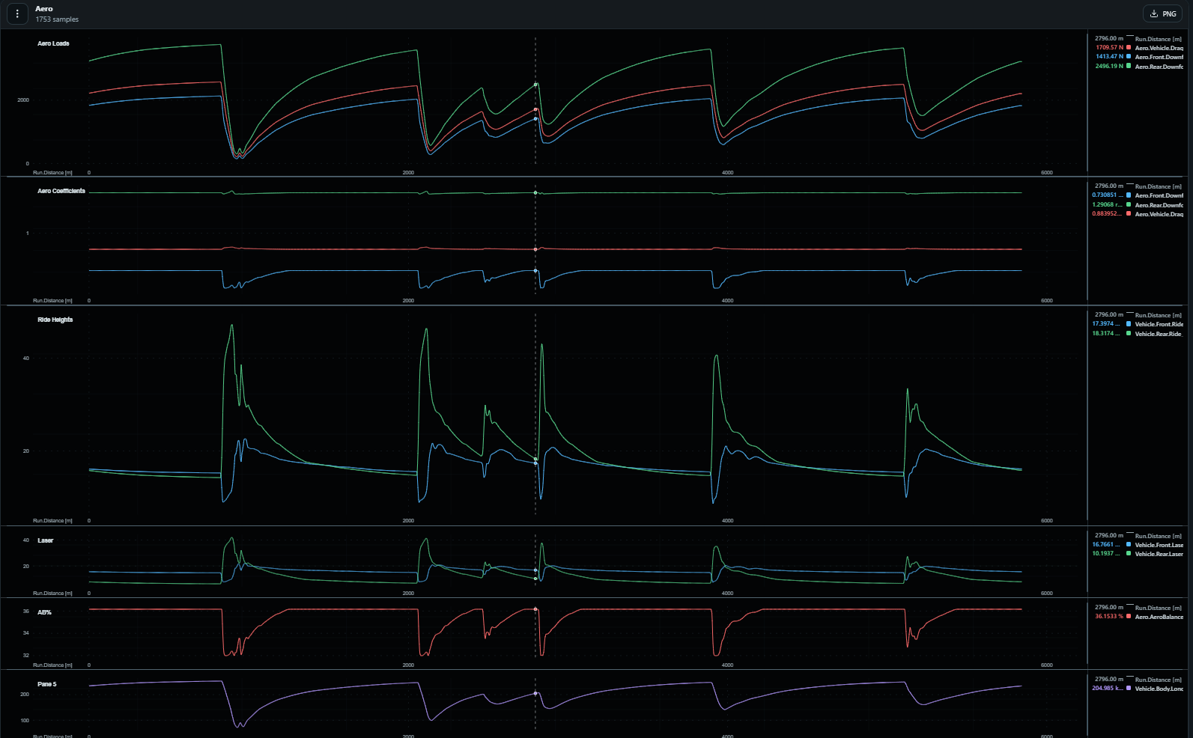Click the Aero Loads pane title

tap(53, 43)
